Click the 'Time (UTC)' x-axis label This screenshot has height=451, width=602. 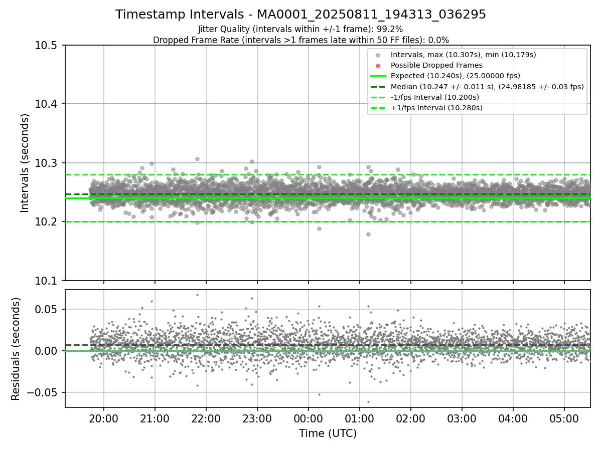point(328,433)
